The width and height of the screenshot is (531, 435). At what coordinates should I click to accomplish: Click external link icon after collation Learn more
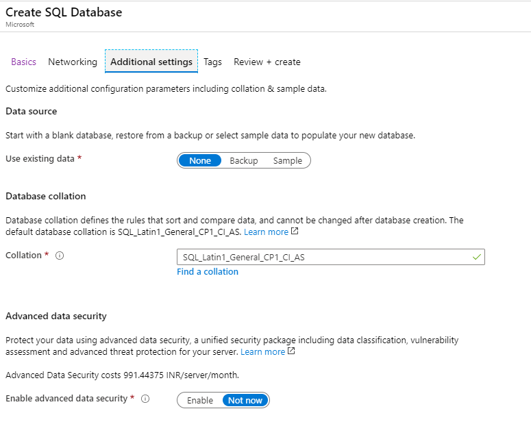coord(295,232)
